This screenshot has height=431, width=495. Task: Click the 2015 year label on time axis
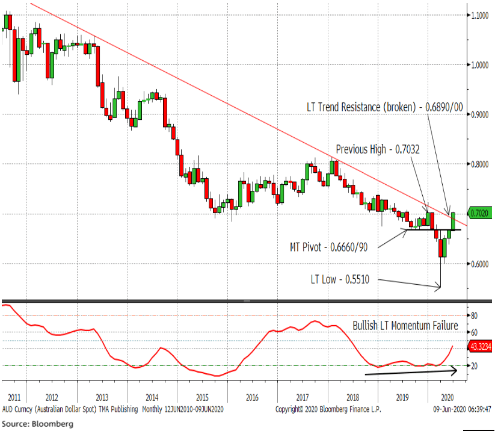click(201, 397)
